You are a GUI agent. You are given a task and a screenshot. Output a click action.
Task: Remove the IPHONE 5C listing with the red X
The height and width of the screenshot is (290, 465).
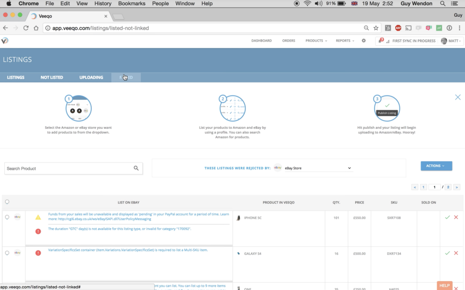pos(456,217)
